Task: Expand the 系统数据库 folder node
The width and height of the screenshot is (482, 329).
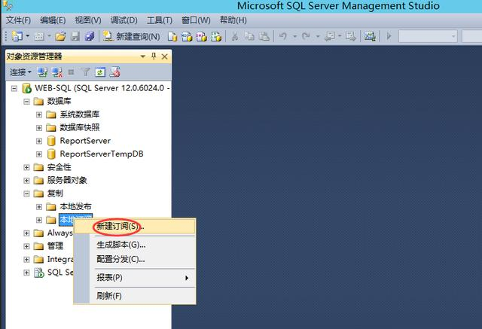Action: point(39,114)
